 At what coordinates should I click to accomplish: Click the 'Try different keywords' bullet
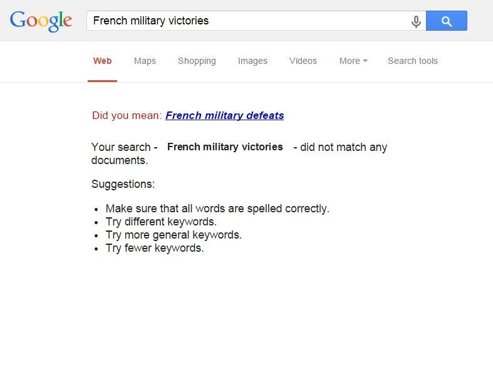pyautogui.click(x=161, y=222)
